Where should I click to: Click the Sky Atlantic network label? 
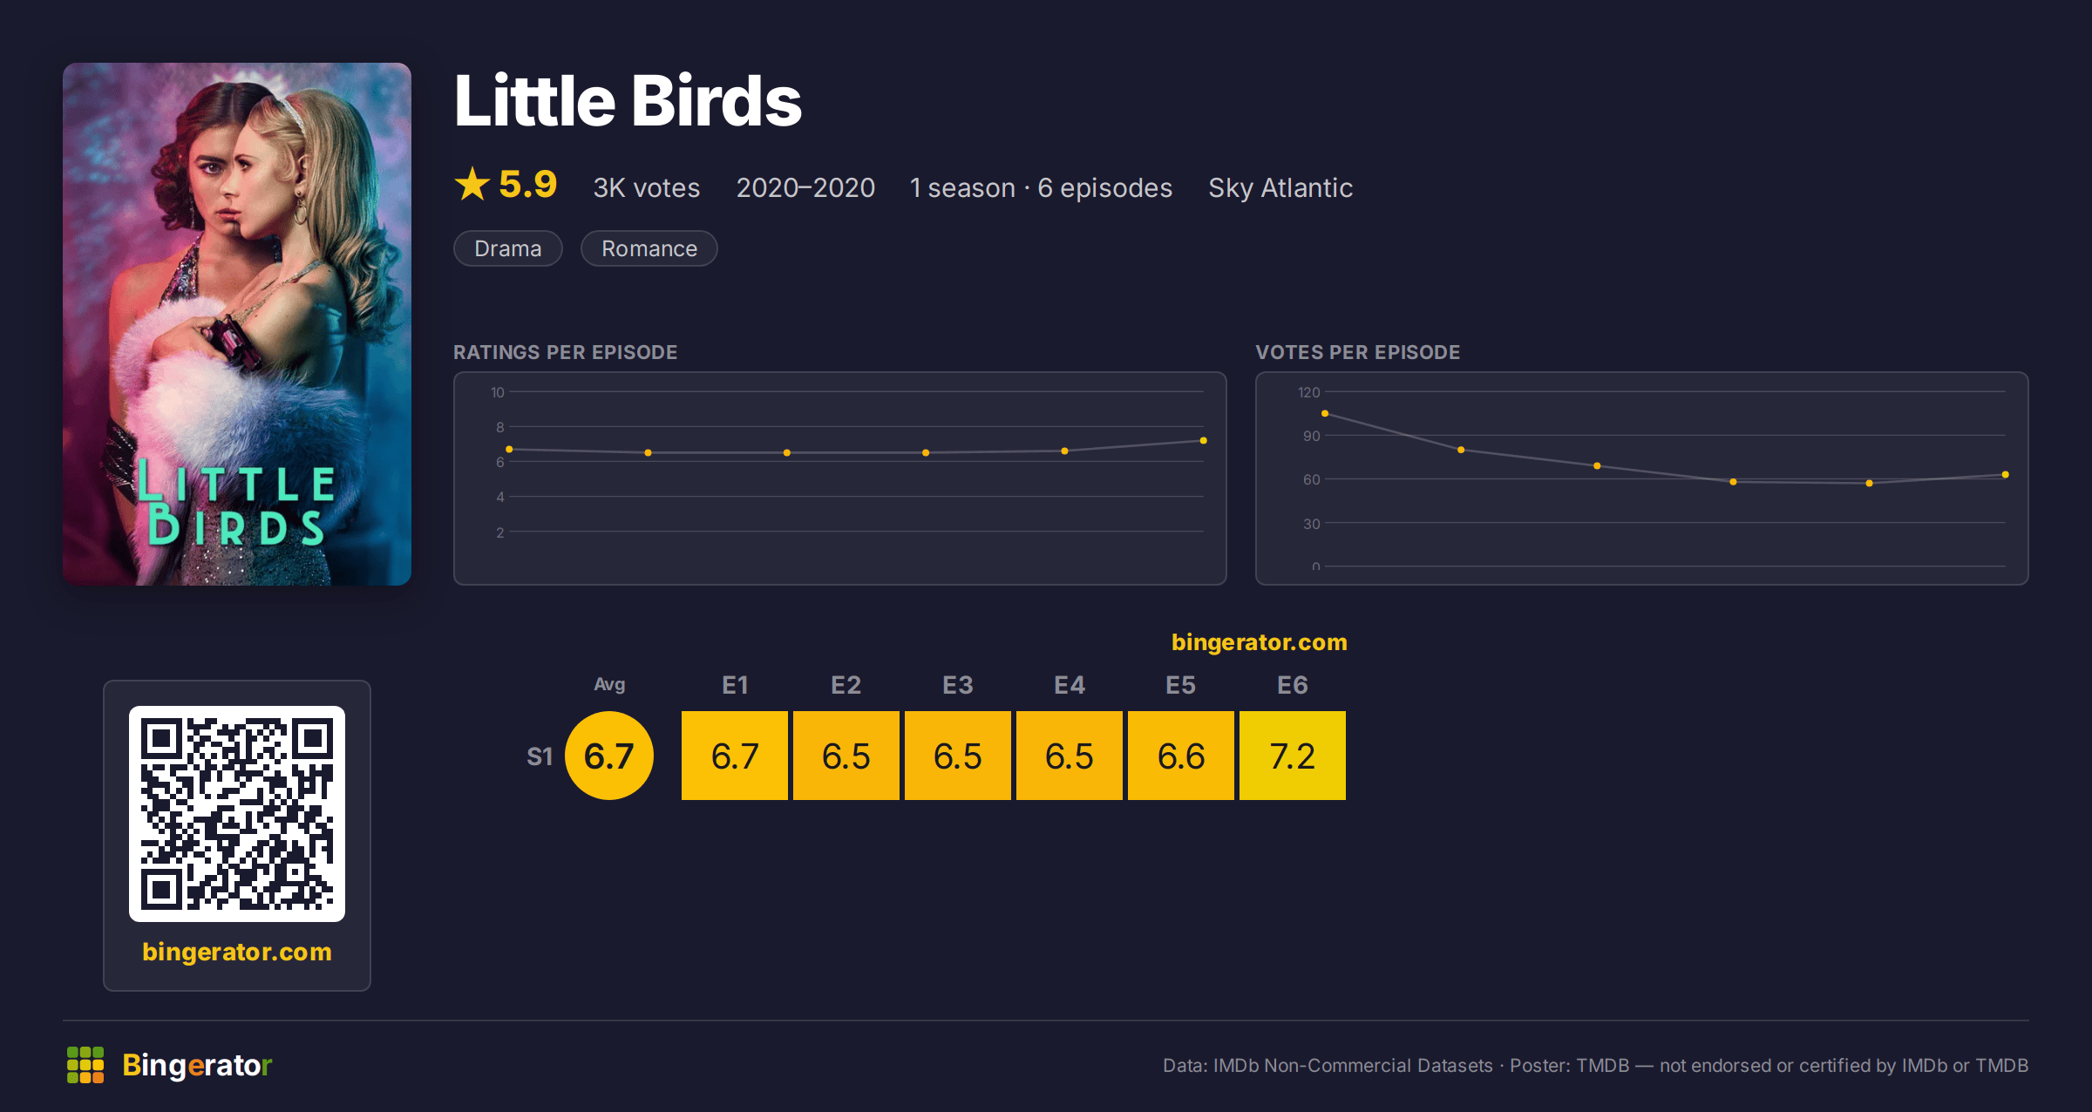(1280, 188)
